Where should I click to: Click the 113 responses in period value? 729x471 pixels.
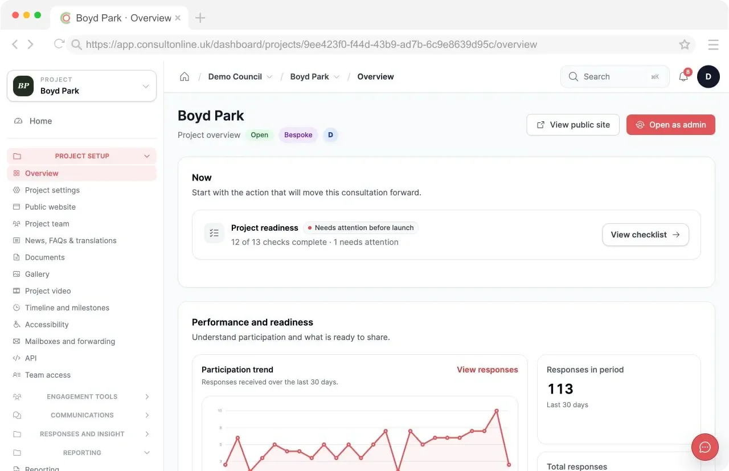coord(560,389)
